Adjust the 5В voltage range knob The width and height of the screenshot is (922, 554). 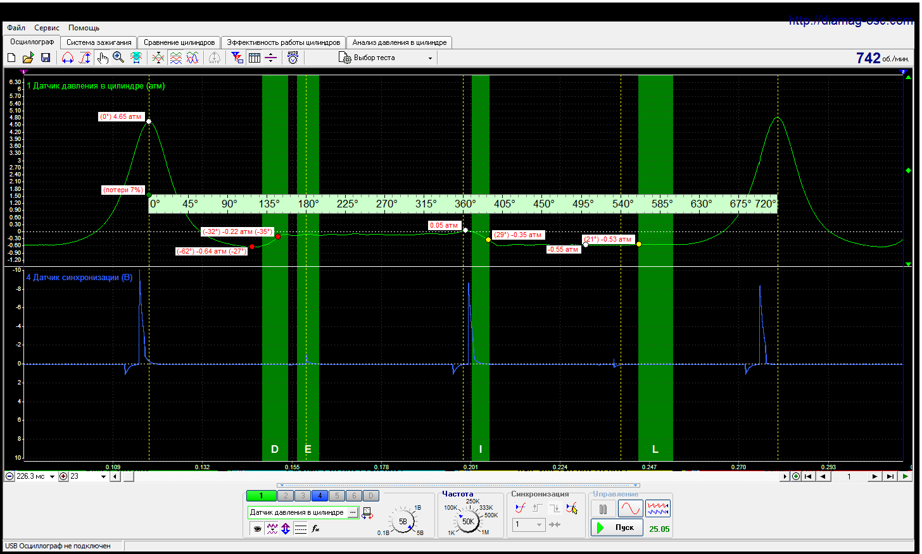coord(403,522)
